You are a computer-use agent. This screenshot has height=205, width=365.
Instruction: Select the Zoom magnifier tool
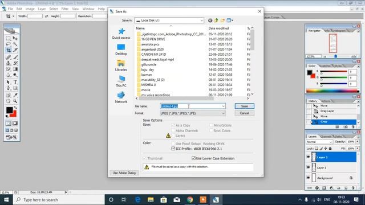point(15,101)
